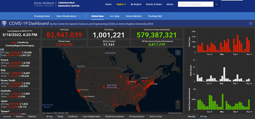The width and height of the screenshot is (255, 119).
Task: Open the By Region menu
Action: 136,4
